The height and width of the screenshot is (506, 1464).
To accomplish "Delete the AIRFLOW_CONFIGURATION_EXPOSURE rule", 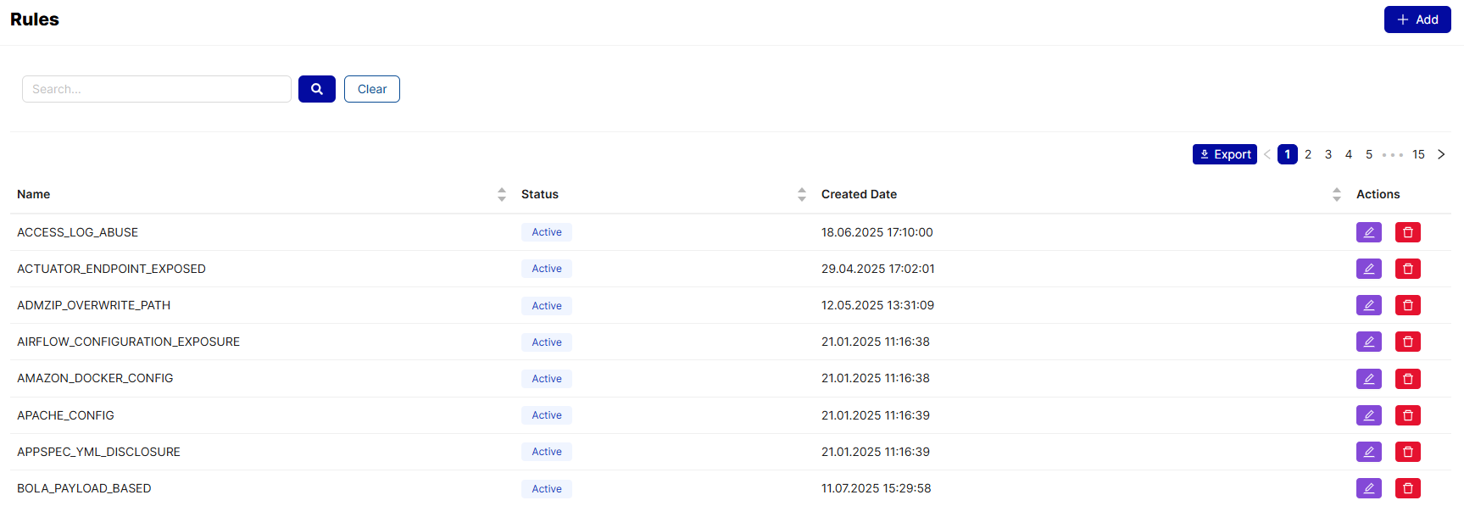I will (1407, 342).
